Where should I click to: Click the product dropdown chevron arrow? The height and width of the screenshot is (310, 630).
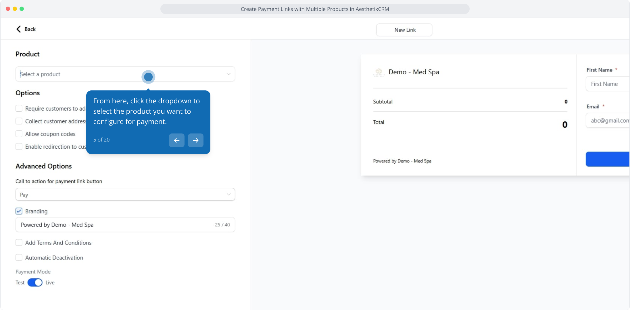(x=228, y=74)
